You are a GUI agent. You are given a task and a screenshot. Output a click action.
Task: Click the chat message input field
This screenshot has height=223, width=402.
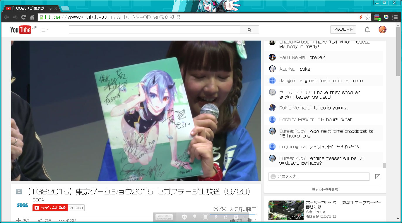tap(319, 177)
